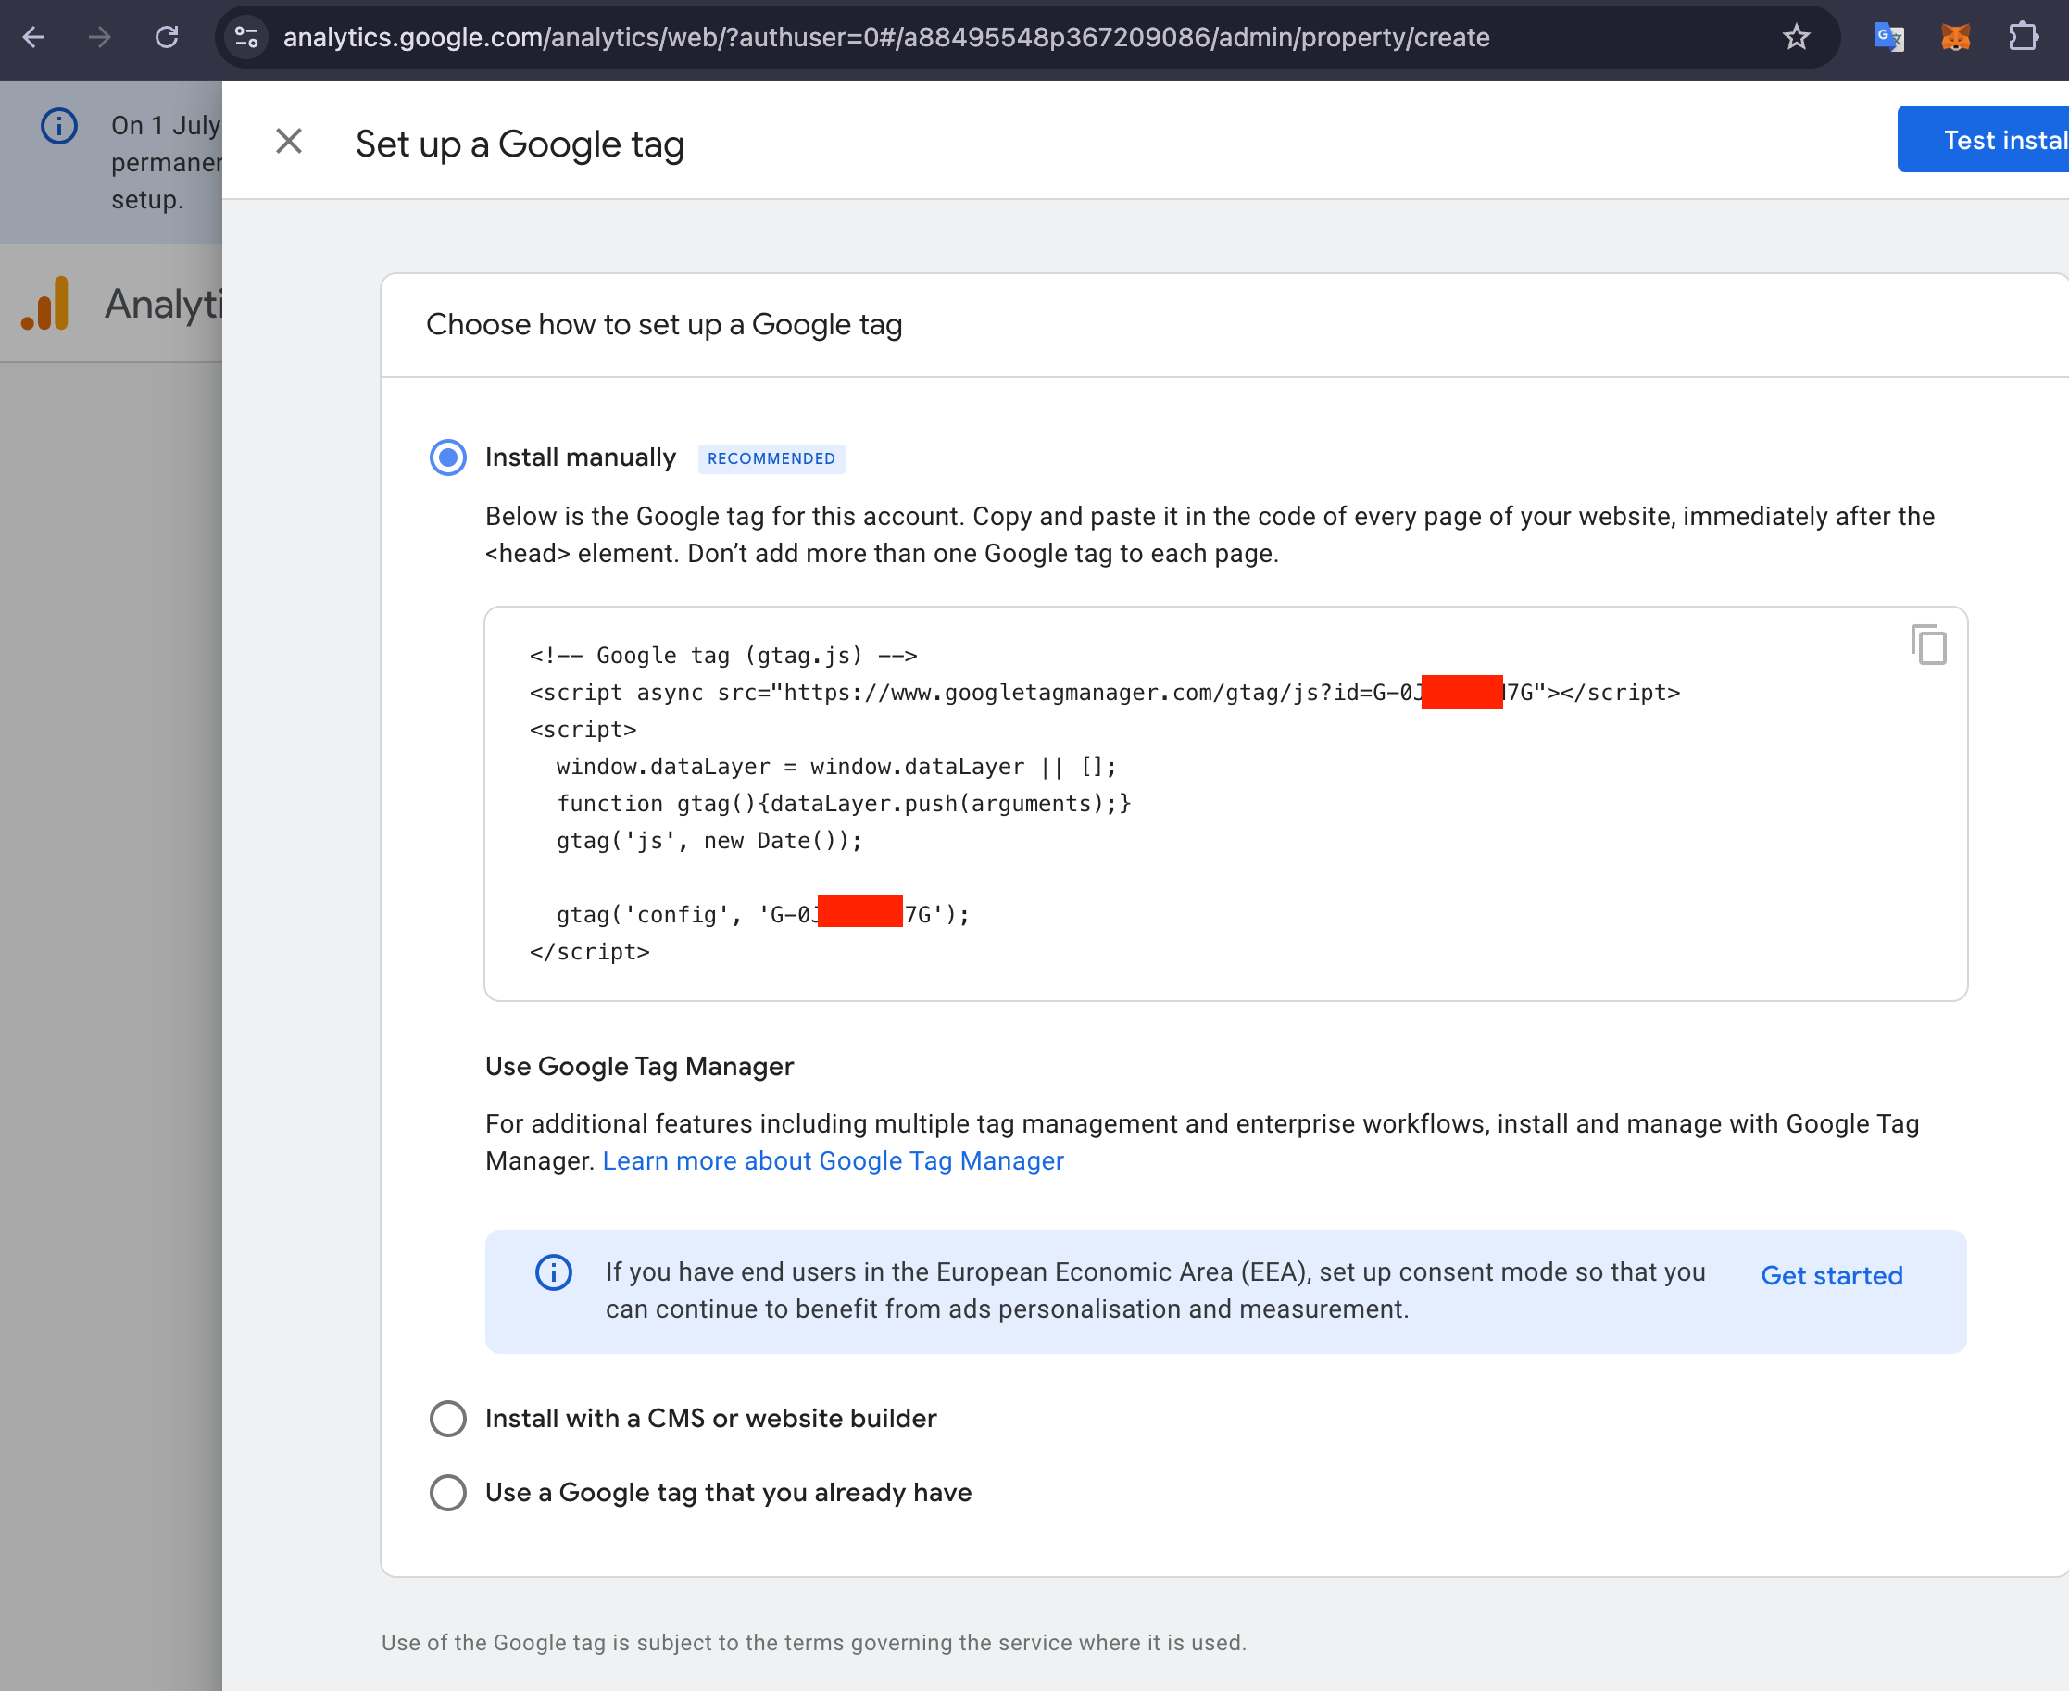Open Learn more about Google Tag Manager
The height and width of the screenshot is (1691, 2069).
[833, 1161]
